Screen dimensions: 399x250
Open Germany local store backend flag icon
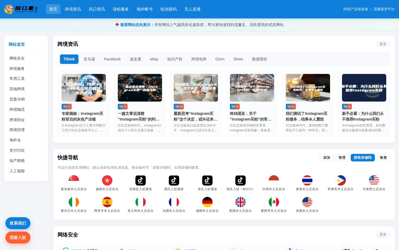coord(207,202)
